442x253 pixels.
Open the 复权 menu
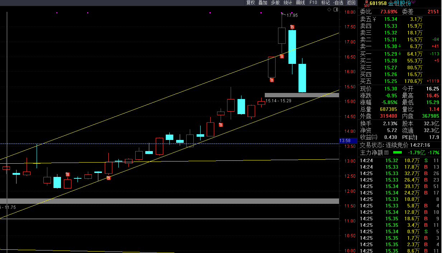point(250,3)
